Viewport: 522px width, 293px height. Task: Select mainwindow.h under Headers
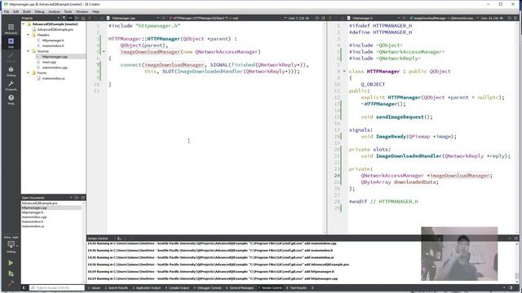click(53, 46)
